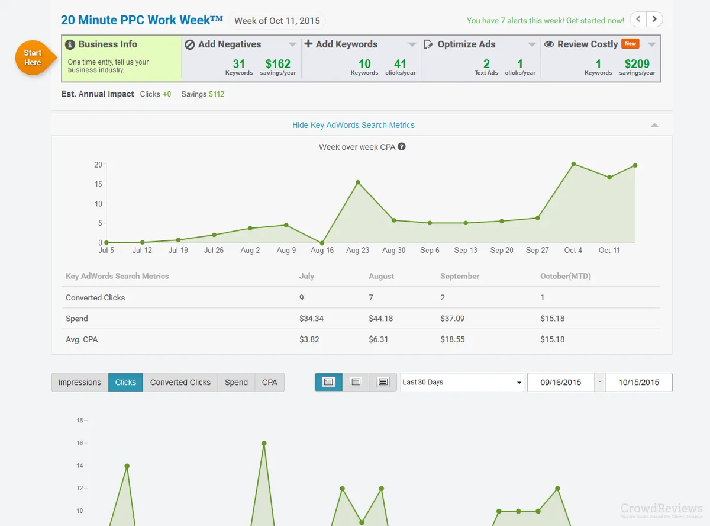
Task: Click the plus icon beside Add Keywords
Action: pos(308,44)
